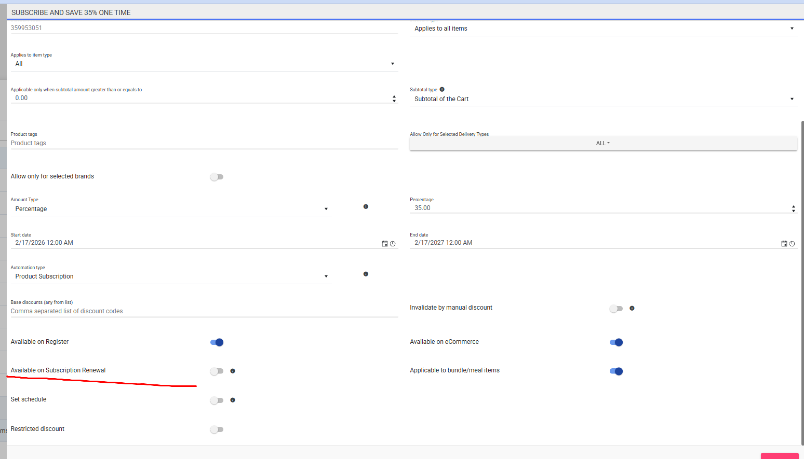Turn off Applicable to bundle/meal items toggle
The image size is (804, 459).
(616, 371)
